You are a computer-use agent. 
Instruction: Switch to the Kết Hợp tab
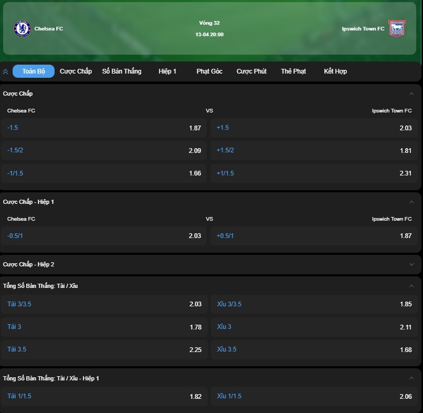[x=335, y=71]
